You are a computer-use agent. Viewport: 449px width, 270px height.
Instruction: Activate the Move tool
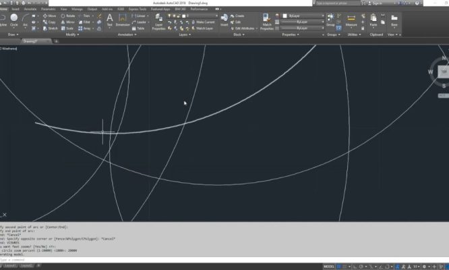[x=50, y=15]
